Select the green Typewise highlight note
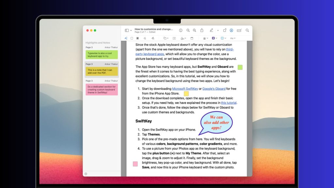The height and width of the screenshot is (188, 334). click(x=101, y=55)
